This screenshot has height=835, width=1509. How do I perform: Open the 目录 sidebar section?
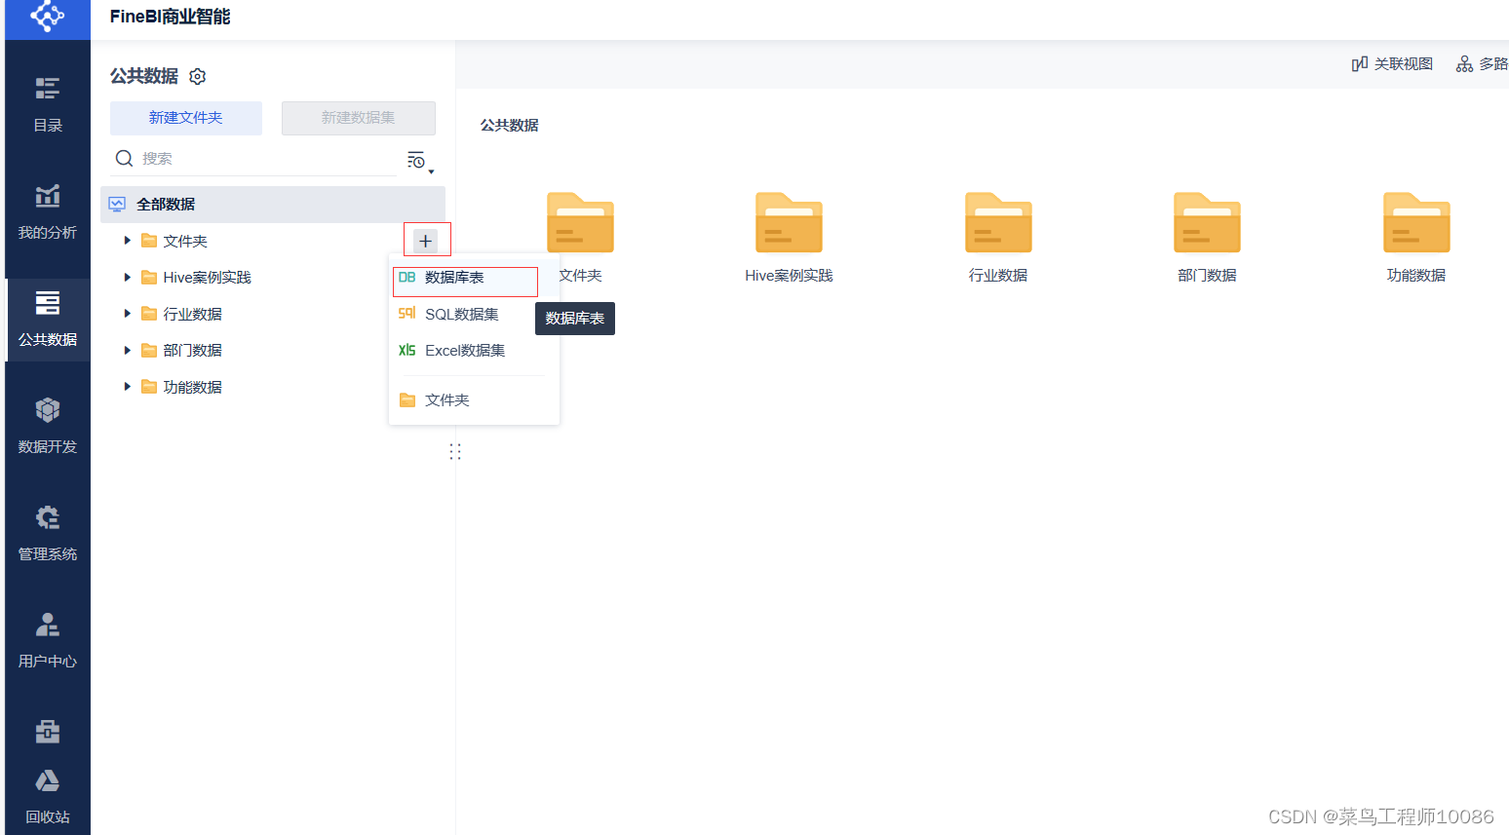click(x=47, y=105)
